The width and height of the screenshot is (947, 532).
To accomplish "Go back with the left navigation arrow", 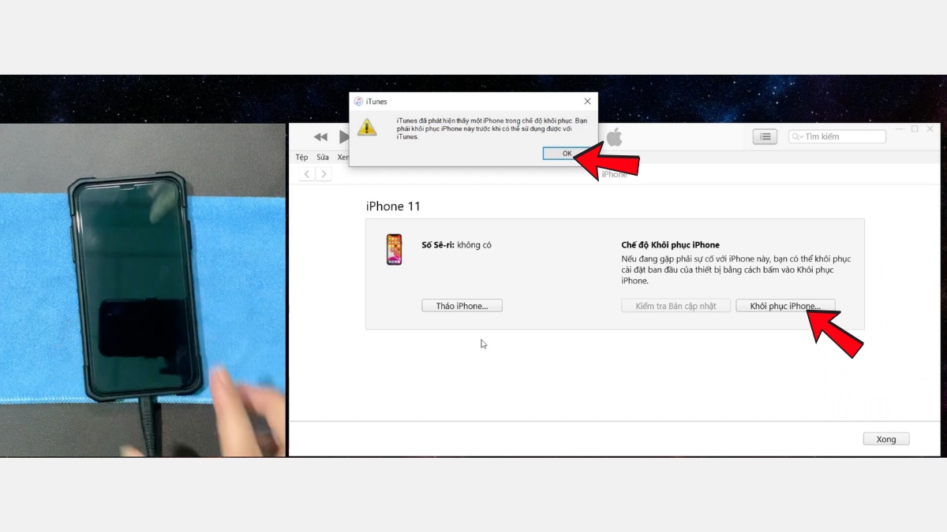I will pyautogui.click(x=306, y=174).
